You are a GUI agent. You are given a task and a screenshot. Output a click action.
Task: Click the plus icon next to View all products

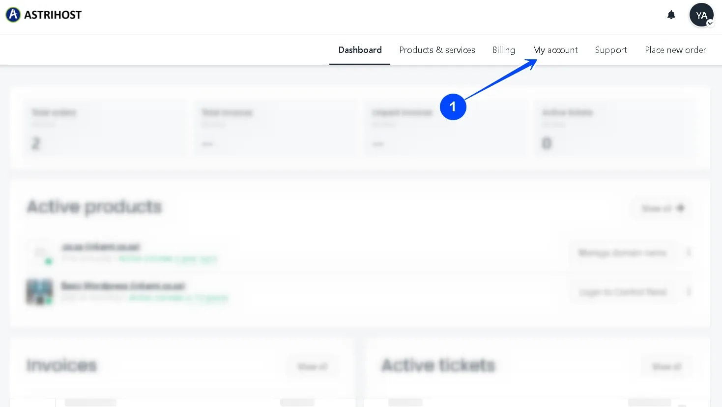(x=681, y=208)
